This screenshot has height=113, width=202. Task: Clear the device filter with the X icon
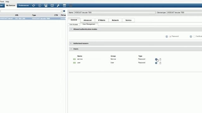(64, 11)
